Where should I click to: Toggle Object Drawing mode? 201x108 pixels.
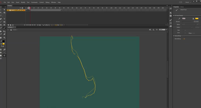[x=1, y=50]
